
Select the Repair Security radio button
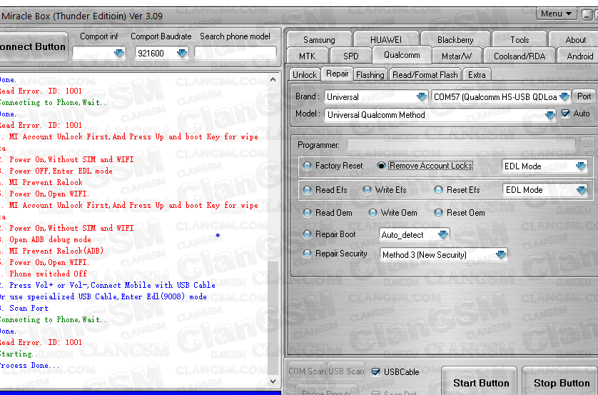[x=307, y=254]
